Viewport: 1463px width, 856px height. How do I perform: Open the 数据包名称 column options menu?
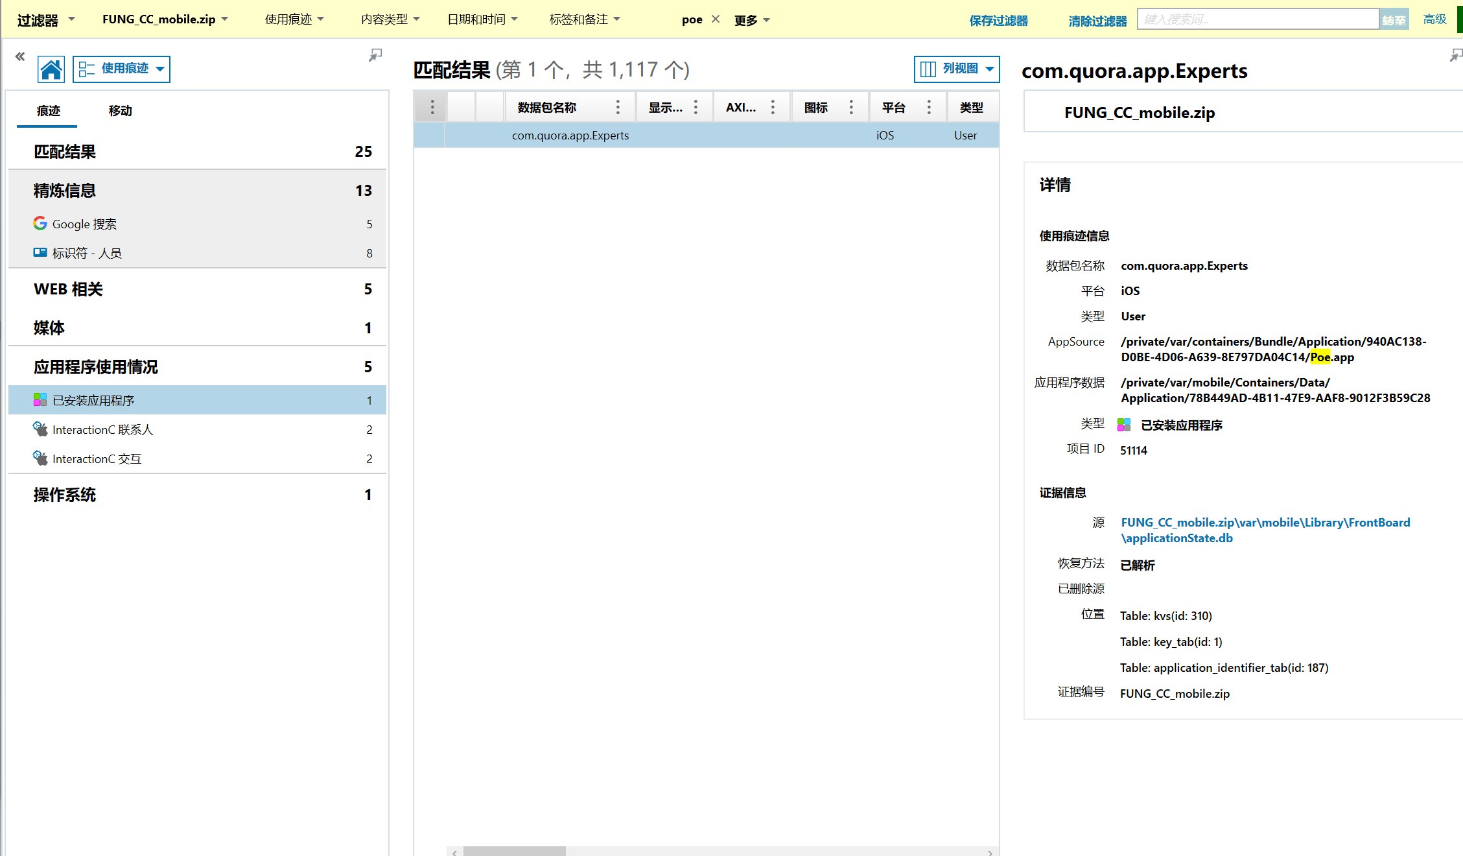coord(618,108)
